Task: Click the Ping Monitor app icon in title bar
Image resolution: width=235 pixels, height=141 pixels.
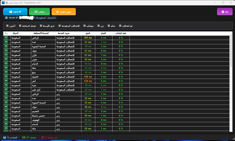Action: pyautogui.click(x=2, y=2)
